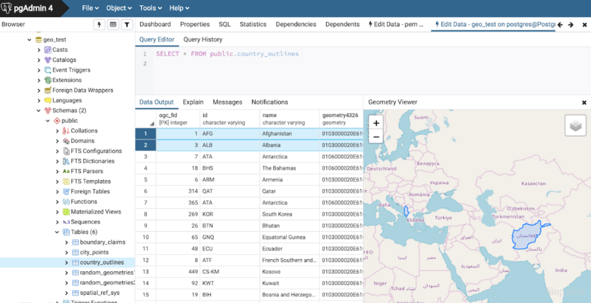
Task: Click the Filtered Rows funnel icon
Action: click(x=127, y=24)
